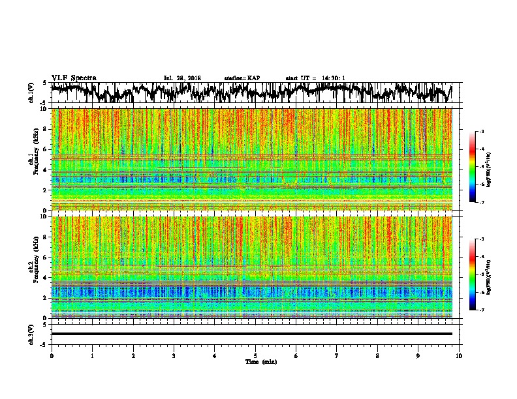Click the "5" tick on ch.1(V) axis
The width and height of the screenshot is (517, 399).
click(x=44, y=83)
